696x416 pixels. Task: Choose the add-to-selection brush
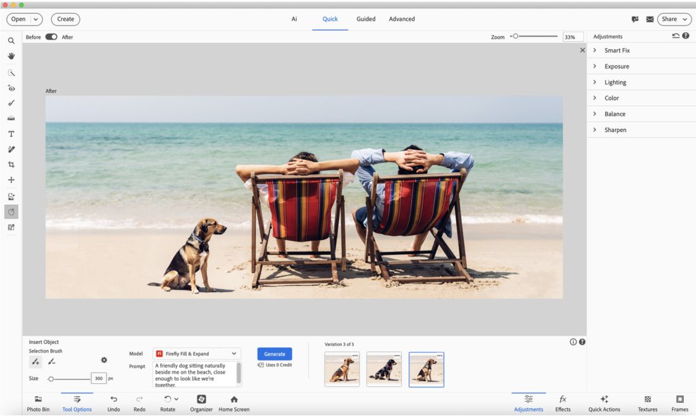35,362
